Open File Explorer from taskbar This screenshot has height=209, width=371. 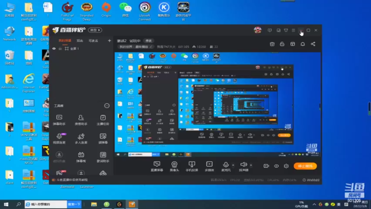point(94,204)
